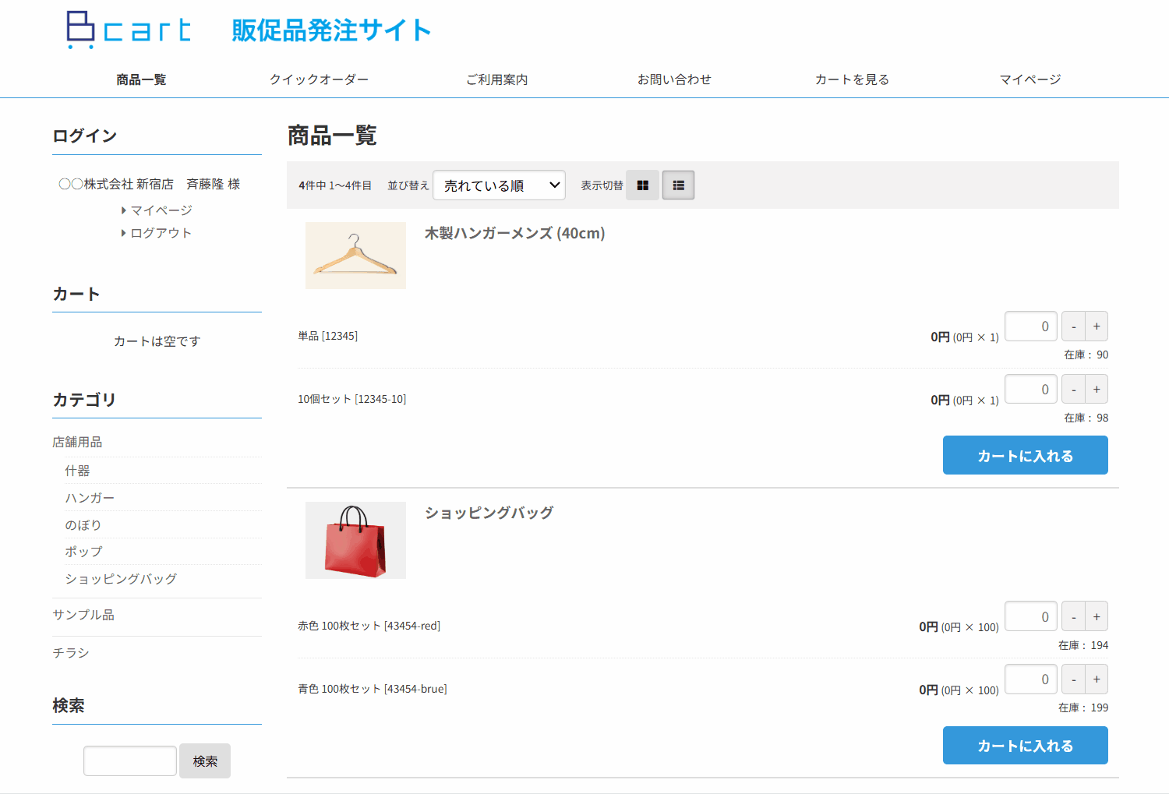The width and height of the screenshot is (1169, 794).
Task: Add the shopping bag to cart
Action: 1026,746
